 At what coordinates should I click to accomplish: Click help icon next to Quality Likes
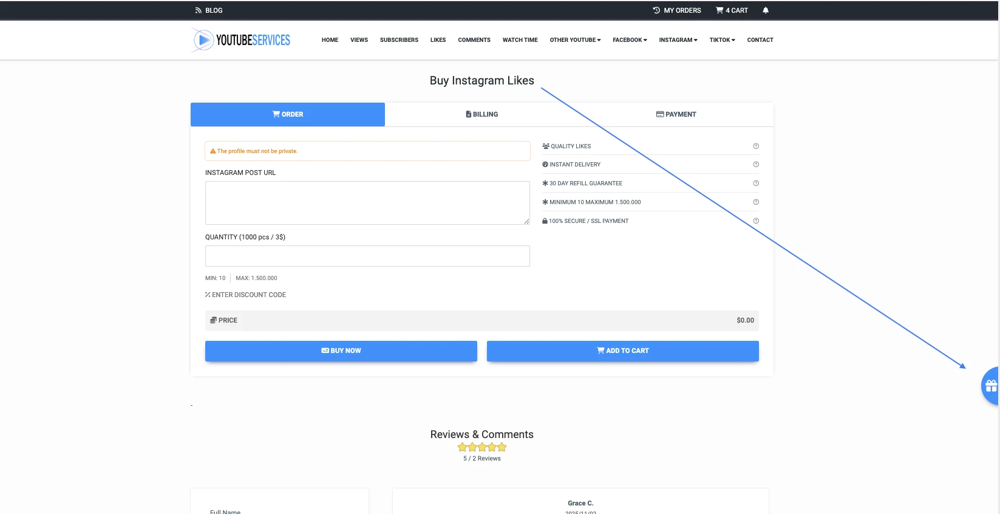coord(756,146)
